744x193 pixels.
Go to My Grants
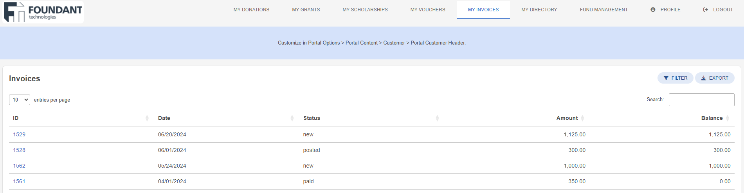coord(306,10)
